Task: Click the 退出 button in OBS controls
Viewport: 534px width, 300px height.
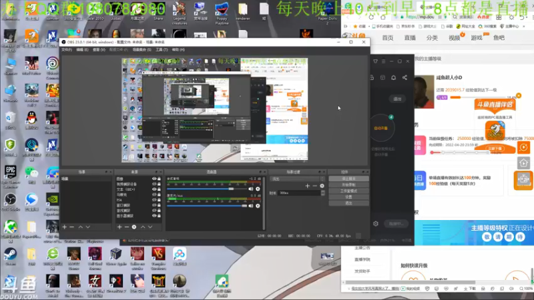Action: 348,203
